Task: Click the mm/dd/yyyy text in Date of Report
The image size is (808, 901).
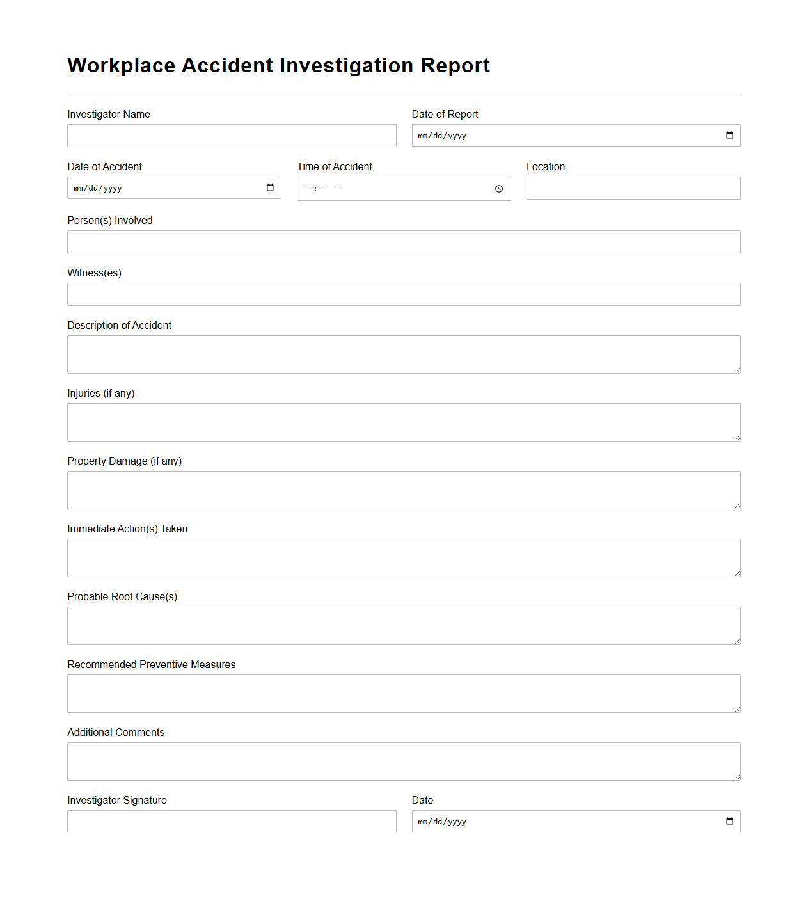Action: (x=442, y=136)
